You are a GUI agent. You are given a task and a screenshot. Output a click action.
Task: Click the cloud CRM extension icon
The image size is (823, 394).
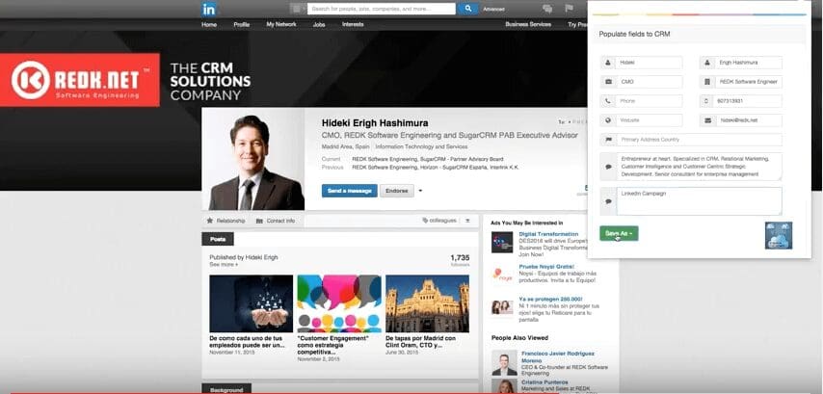coord(779,236)
